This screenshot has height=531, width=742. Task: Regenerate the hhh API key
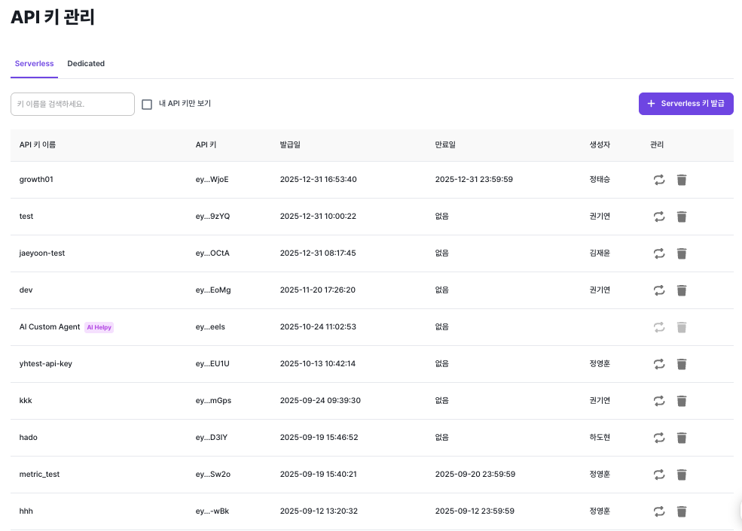[x=659, y=511]
